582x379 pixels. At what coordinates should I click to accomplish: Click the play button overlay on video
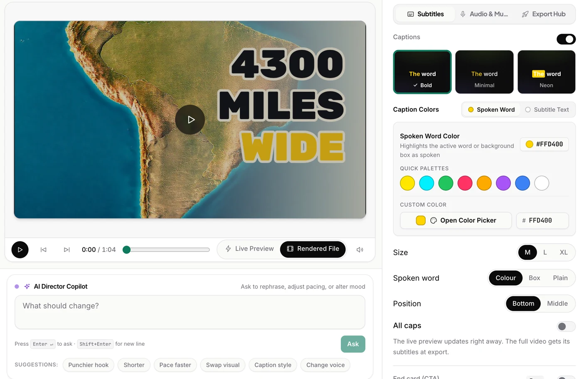tap(190, 120)
